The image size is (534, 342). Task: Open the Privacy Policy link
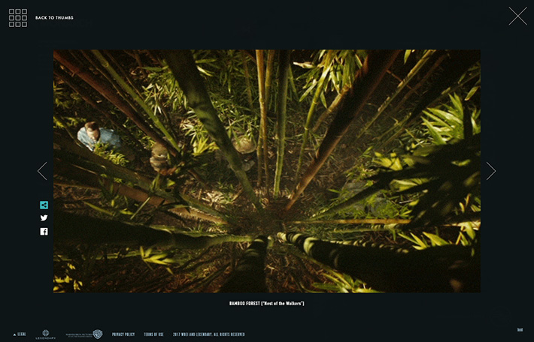click(x=123, y=334)
